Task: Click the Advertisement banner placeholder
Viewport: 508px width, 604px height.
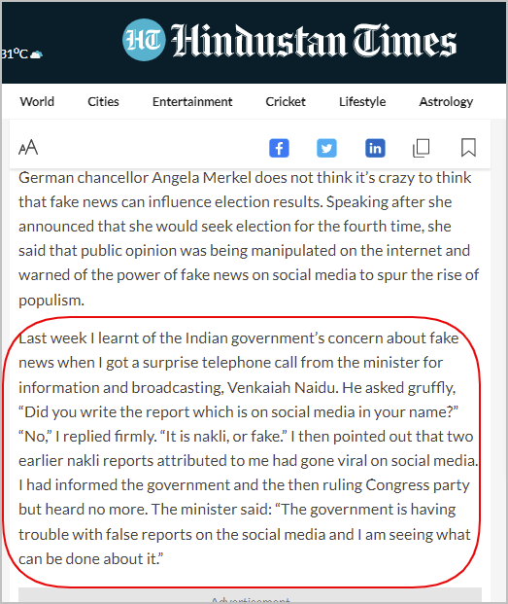Action: point(250,595)
